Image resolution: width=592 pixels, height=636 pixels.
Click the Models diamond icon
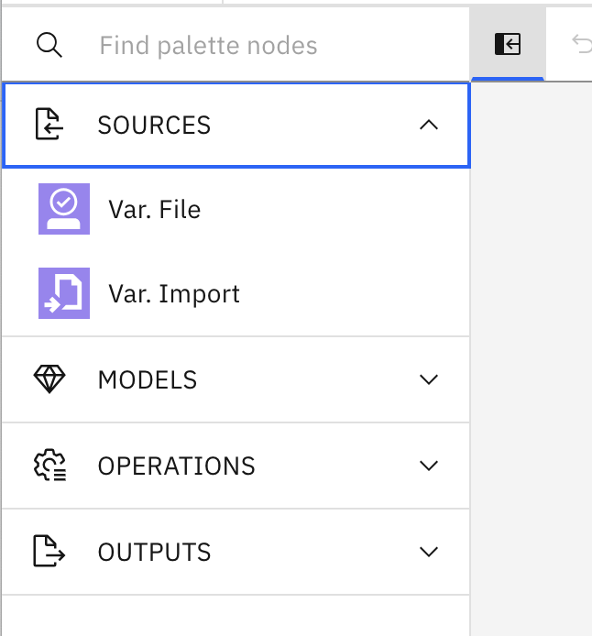click(49, 379)
